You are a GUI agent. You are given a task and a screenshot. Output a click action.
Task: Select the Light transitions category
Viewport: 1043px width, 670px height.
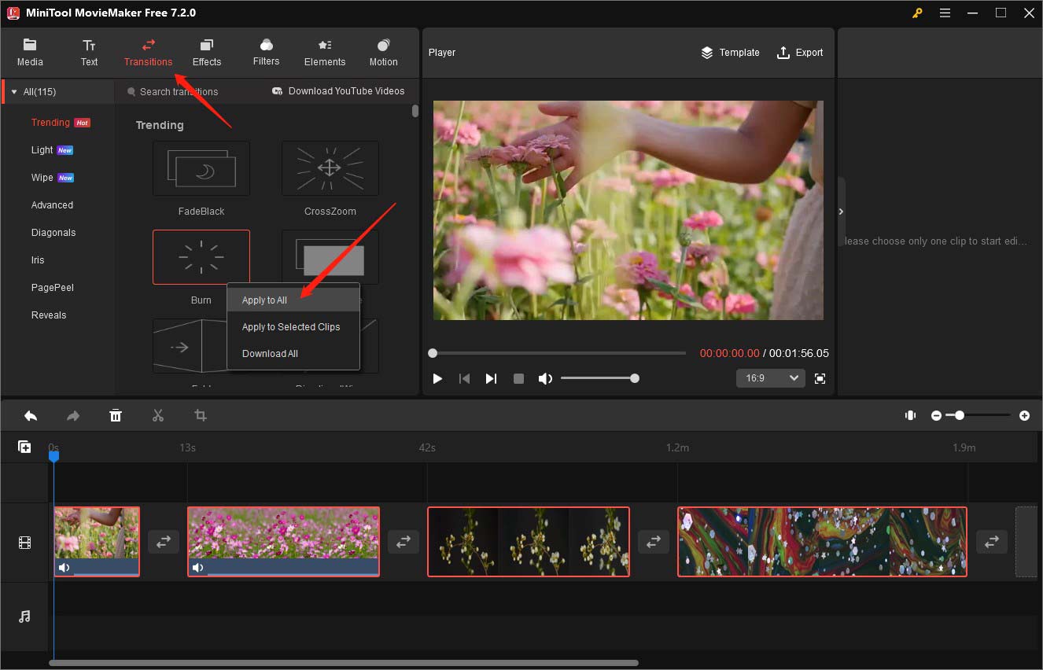[42, 150]
